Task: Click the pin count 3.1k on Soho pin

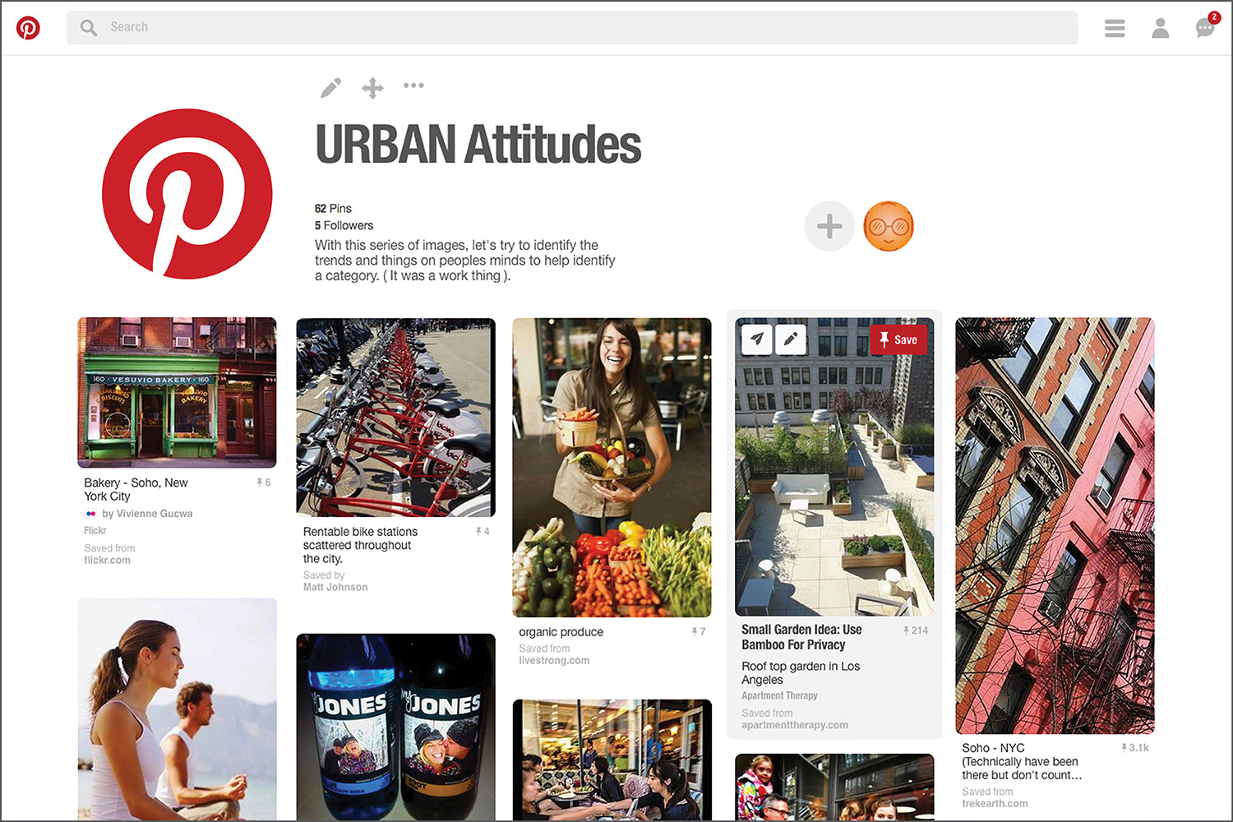Action: [x=1135, y=748]
